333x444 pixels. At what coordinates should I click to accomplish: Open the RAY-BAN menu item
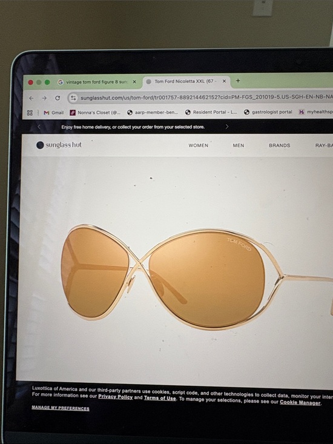click(x=324, y=145)
